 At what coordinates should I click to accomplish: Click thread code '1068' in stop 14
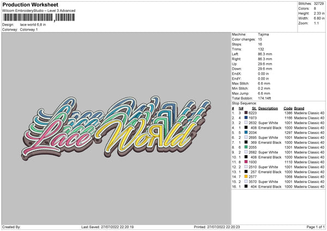coord(288,177)
